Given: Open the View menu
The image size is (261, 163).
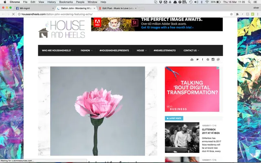Looking at the screenshot, I should click(x=41, y=2).
